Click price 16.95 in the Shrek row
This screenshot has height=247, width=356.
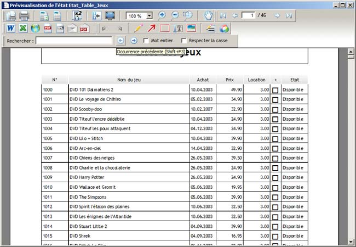tap(237, 236)
